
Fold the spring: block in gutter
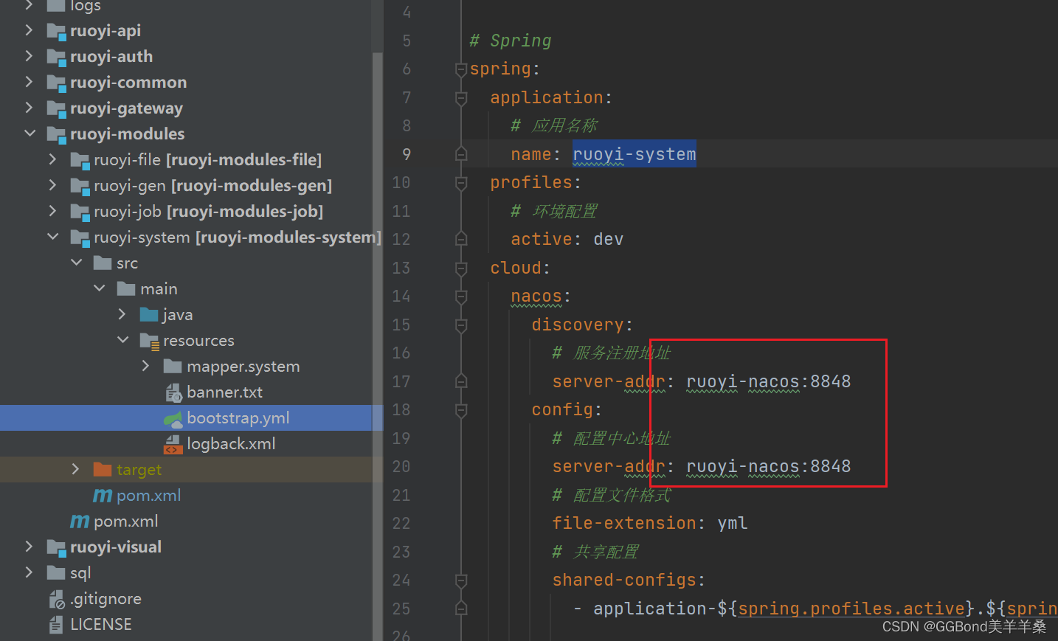pos(461,69)
